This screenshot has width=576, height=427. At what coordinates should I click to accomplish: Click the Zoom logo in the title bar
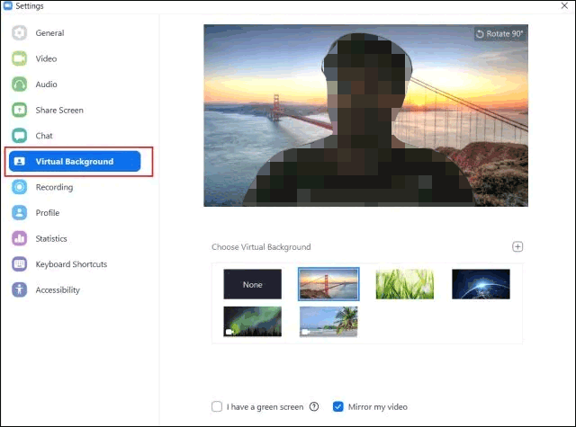click(x=7, y=5)
